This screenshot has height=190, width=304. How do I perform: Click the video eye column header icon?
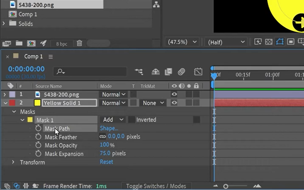tap(174, 86)
